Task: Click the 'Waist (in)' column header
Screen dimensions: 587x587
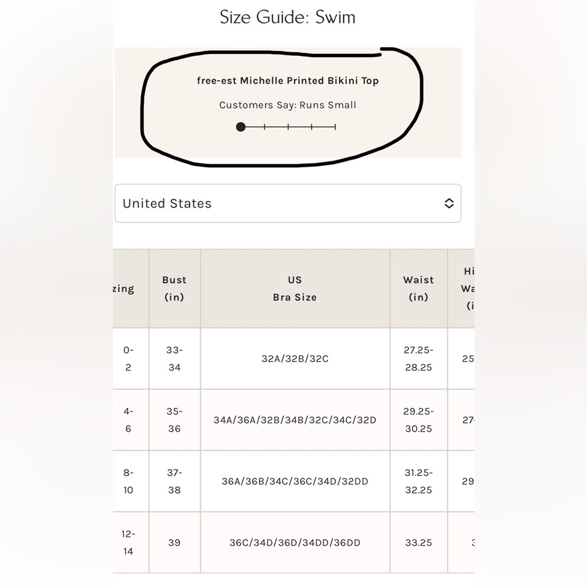Action: (x=419, y=289)
